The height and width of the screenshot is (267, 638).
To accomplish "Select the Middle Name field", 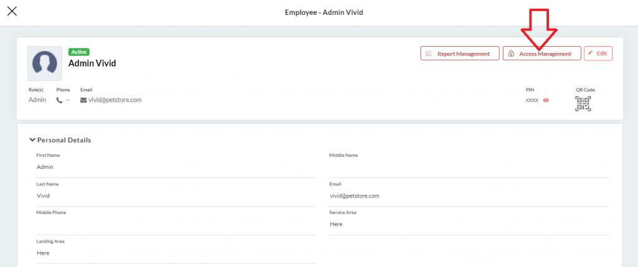I will coord(469,167).
